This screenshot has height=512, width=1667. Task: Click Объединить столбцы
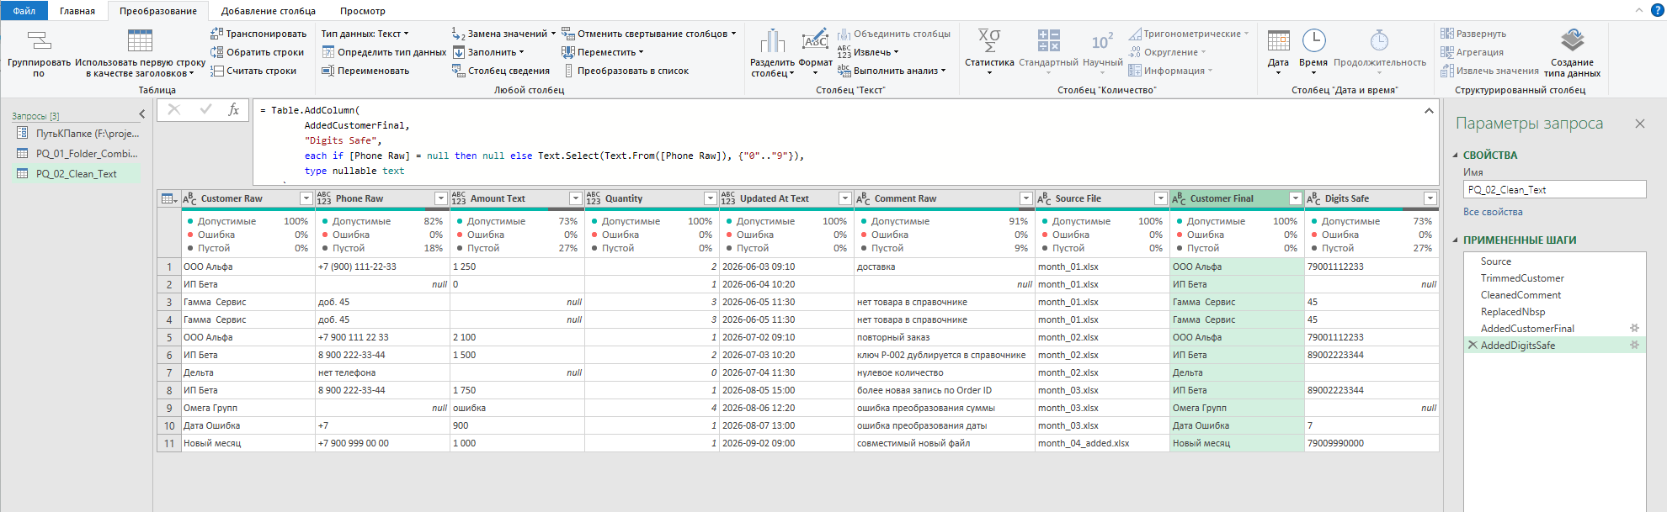tap(894, 34)
